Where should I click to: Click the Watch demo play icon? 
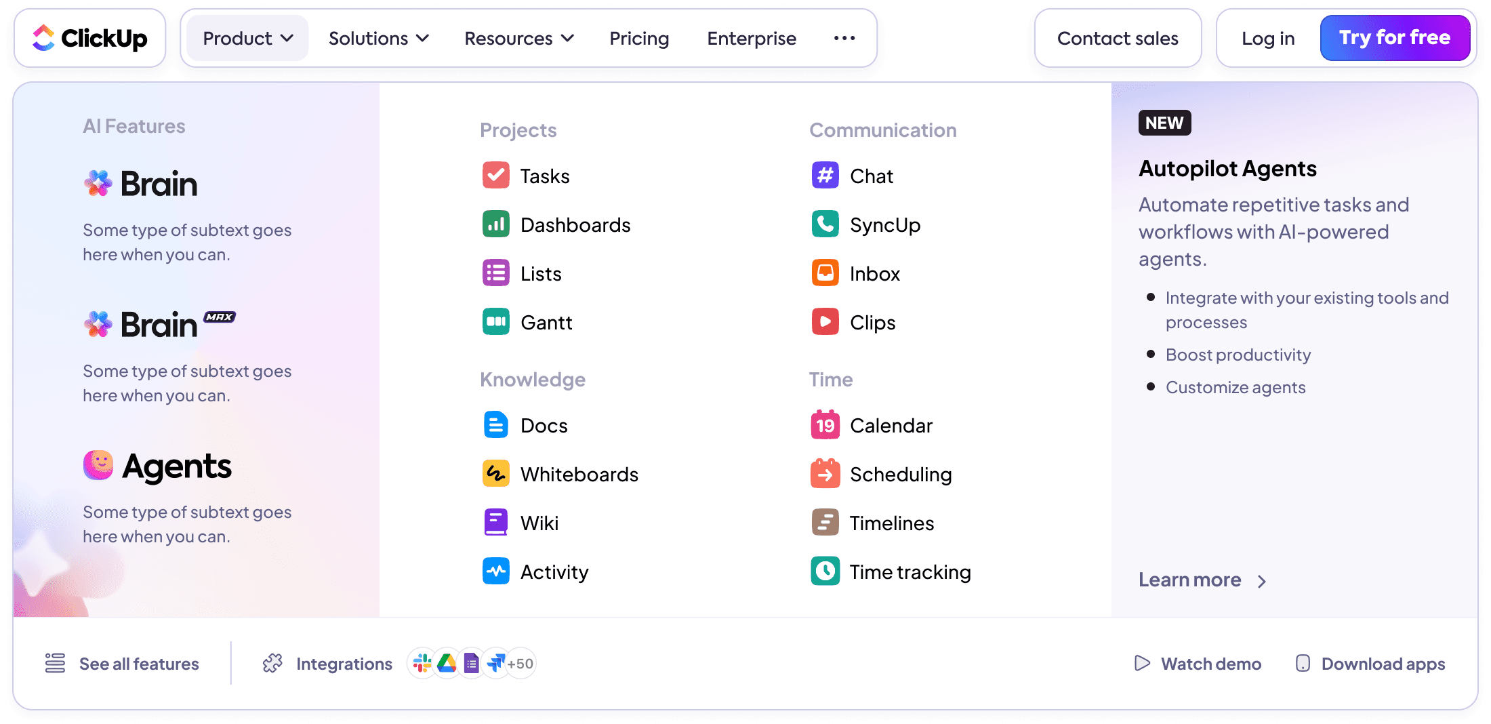coord(1143,663)
